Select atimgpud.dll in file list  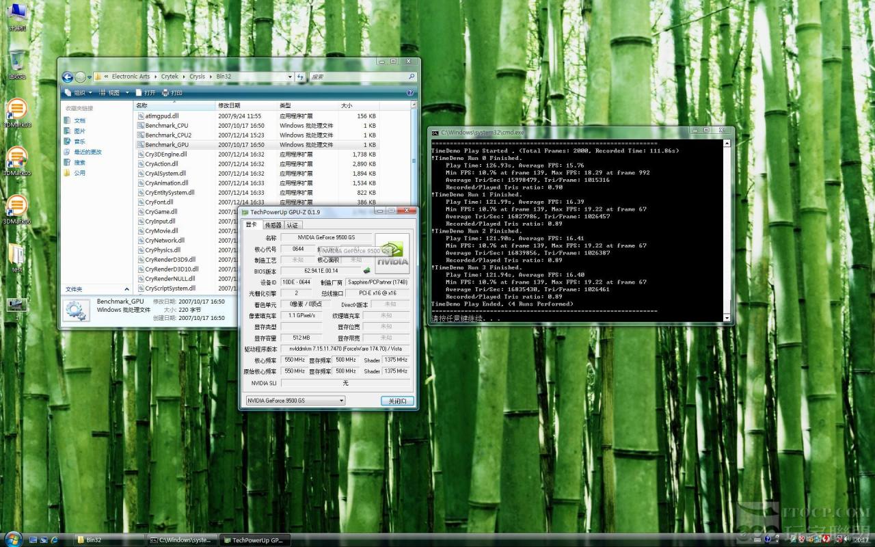(x=256, y=116)
